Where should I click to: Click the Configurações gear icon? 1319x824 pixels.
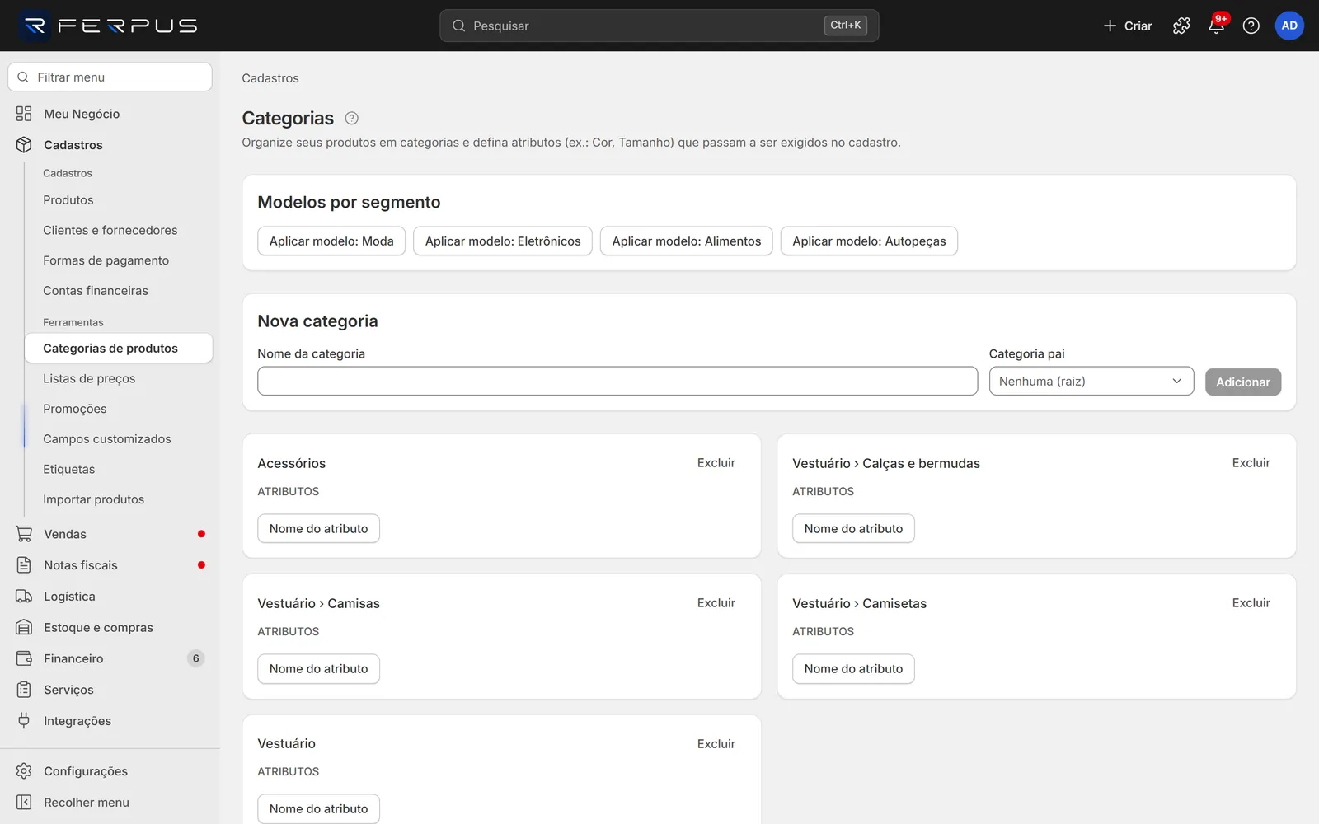coord(24,771)
